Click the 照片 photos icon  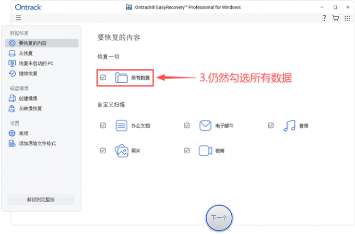coord(121,151)
